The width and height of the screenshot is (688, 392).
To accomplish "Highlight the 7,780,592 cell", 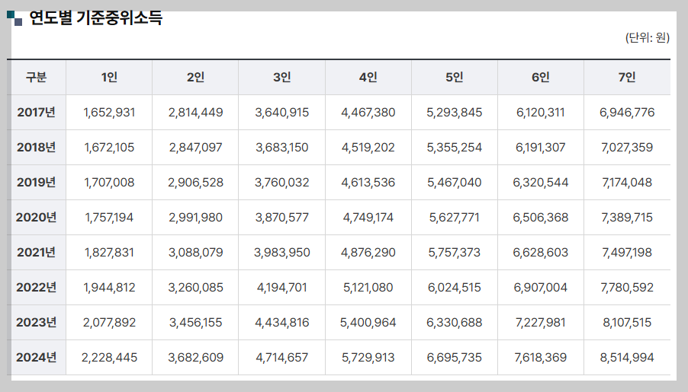I will click(627, 288).
